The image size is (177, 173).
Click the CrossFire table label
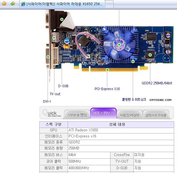click(122, 155)
